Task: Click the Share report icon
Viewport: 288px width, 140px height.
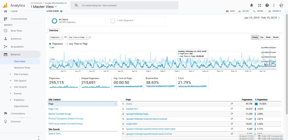Action: pyautogui.click(x=254, y=11)
